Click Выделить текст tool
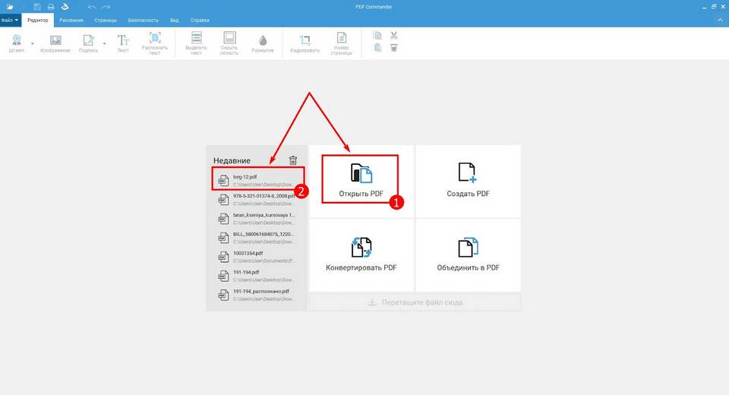729x395 pixels. coord(196,43)
